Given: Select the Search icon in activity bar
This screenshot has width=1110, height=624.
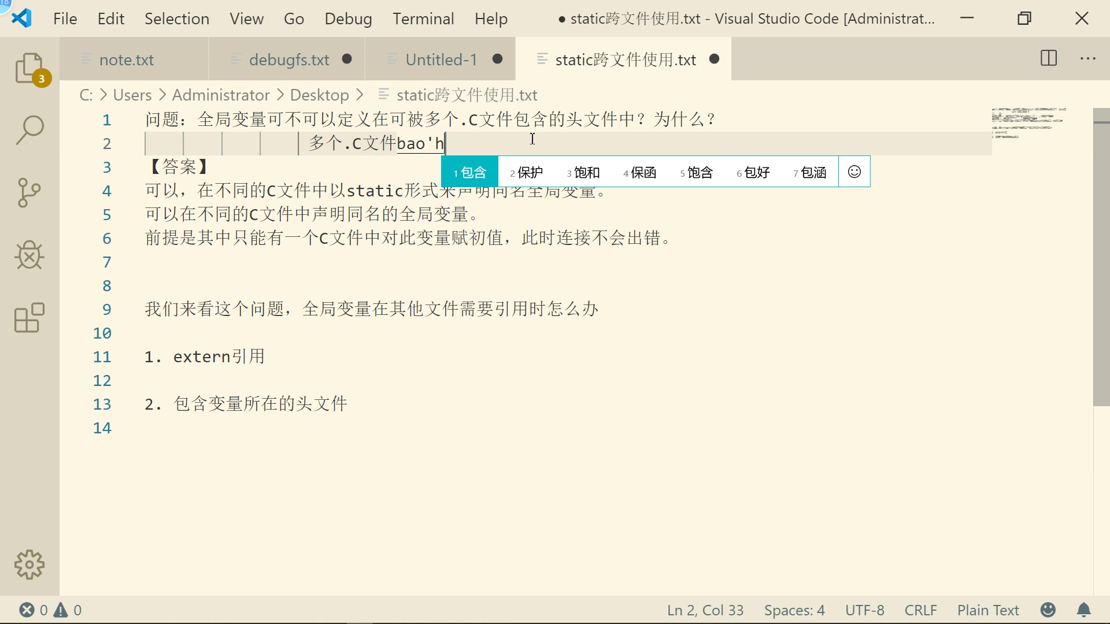Looking at the screenshot, I should pos(29,128).
